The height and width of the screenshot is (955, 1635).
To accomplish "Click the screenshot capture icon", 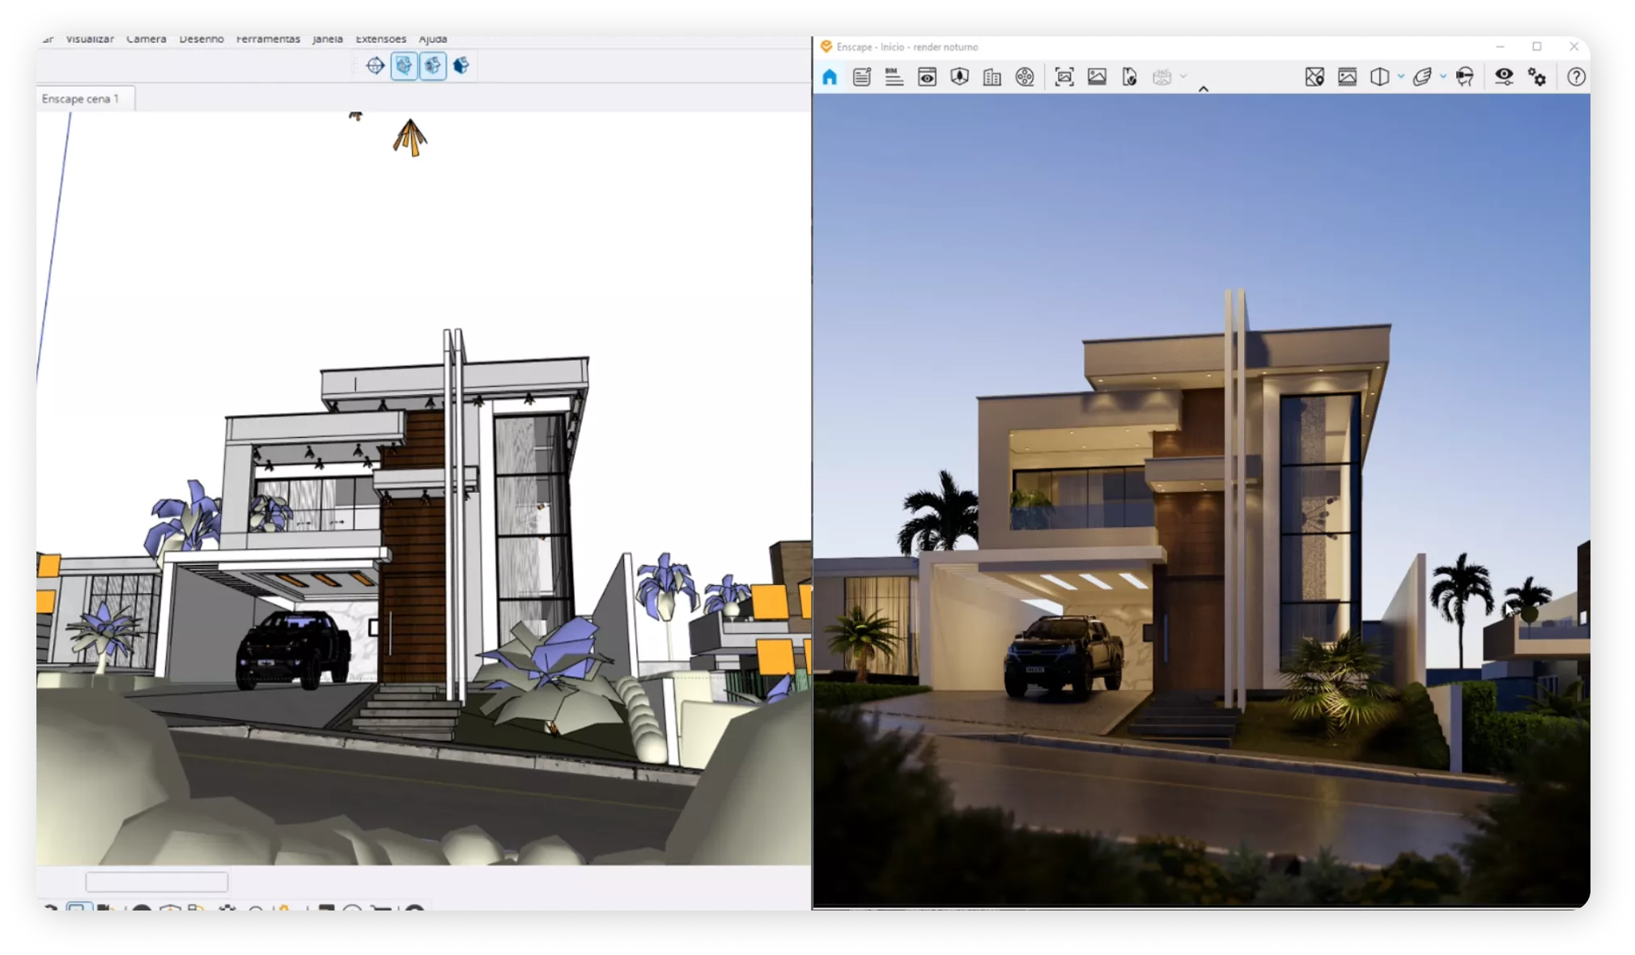I will [x=1064, y=77].
